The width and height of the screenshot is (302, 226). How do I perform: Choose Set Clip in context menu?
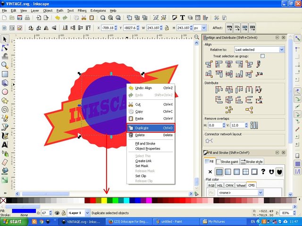tap(141, 176)
